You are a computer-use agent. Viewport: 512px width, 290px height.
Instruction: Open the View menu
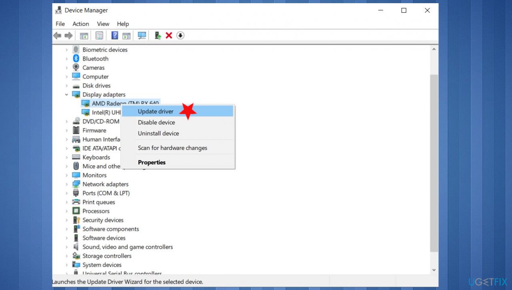tap(103, 24)
